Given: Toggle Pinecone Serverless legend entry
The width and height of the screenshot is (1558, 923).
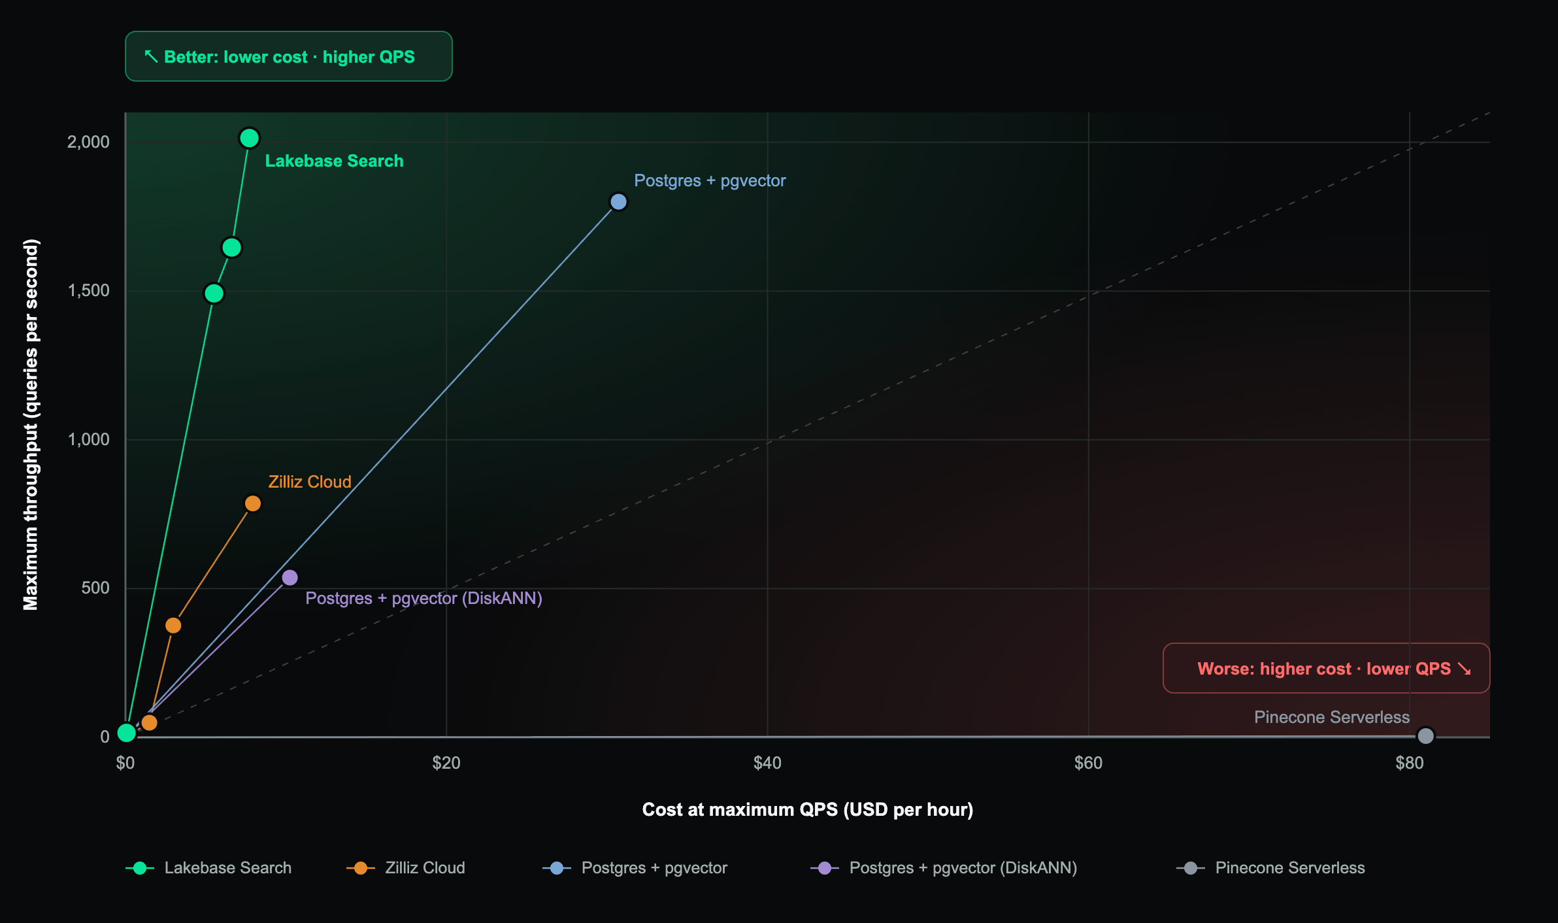Looking at the screenshot, I should click(1270, 867).
